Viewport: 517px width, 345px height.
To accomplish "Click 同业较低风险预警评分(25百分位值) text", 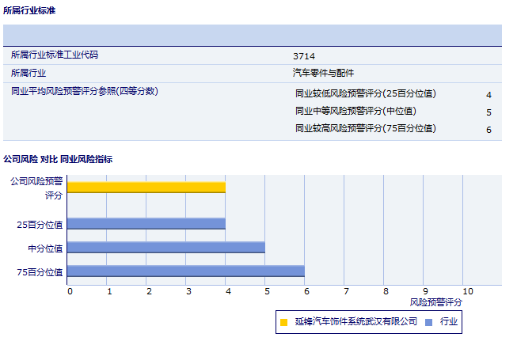I will [x=365, y=93].
